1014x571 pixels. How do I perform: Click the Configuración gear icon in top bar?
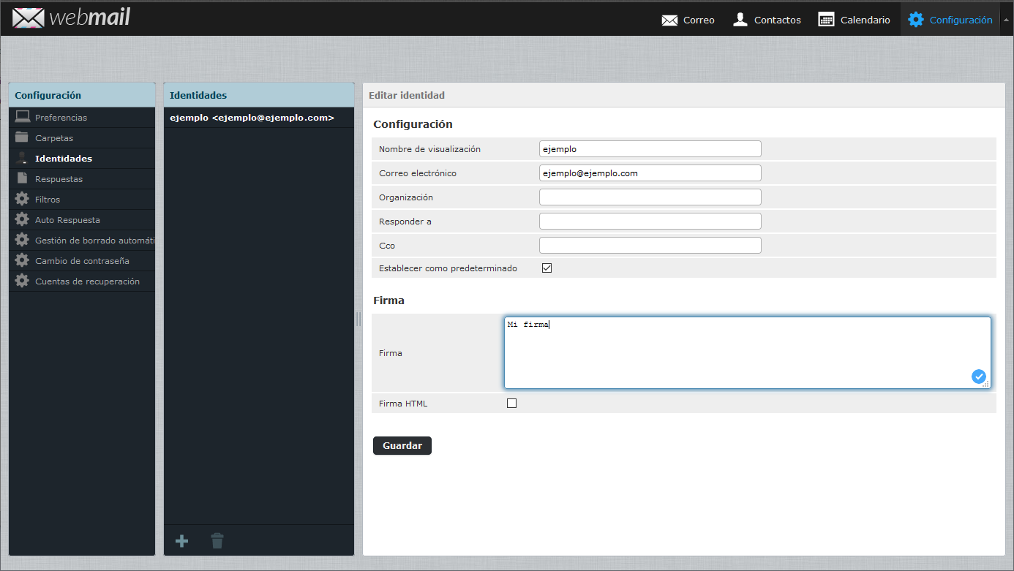pyautogui.click(x=916, y=20)
